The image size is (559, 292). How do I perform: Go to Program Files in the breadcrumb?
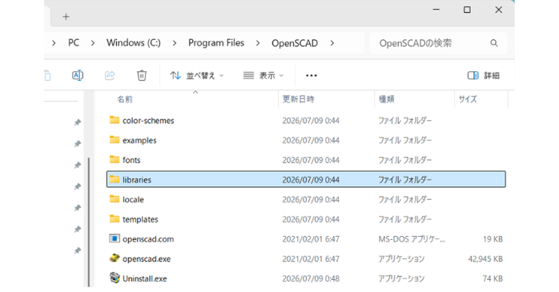pos(216,43)
